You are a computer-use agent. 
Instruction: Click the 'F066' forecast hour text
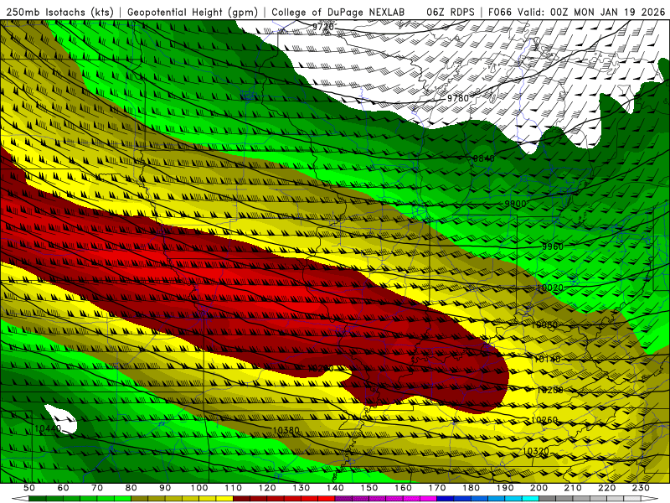point(499,12)
